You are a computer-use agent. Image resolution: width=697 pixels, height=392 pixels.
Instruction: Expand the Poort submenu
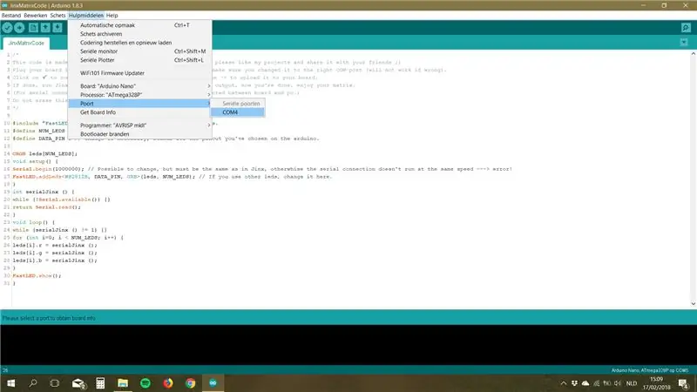(139, 104)
